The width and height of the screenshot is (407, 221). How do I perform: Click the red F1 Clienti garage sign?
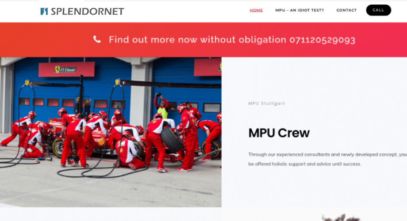pos(66,69)
